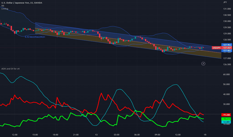The height and width of the screenshot is (137, 233).
Task: Click the 15 date marker on time axis
Action: (x=205, y=135)
